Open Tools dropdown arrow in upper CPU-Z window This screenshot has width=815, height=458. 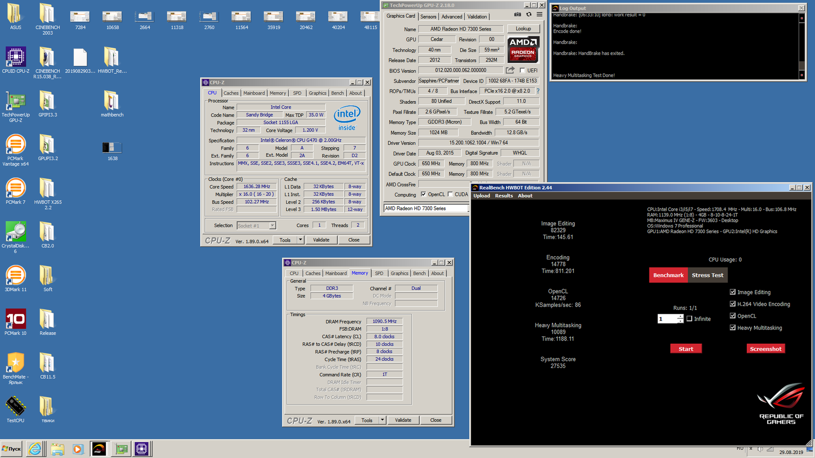point(301,240)
